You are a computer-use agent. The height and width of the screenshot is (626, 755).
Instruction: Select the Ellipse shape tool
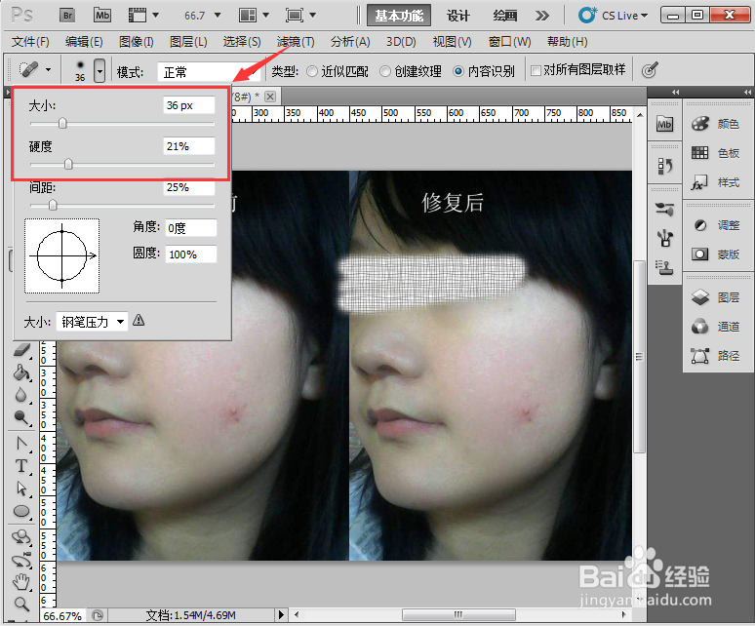[21, 511]
